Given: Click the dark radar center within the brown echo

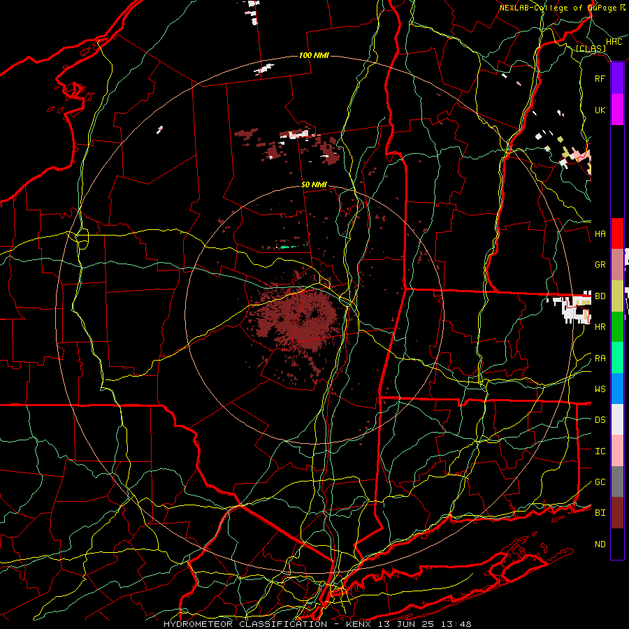Looking at the screenshot, I should pos(314,313).
